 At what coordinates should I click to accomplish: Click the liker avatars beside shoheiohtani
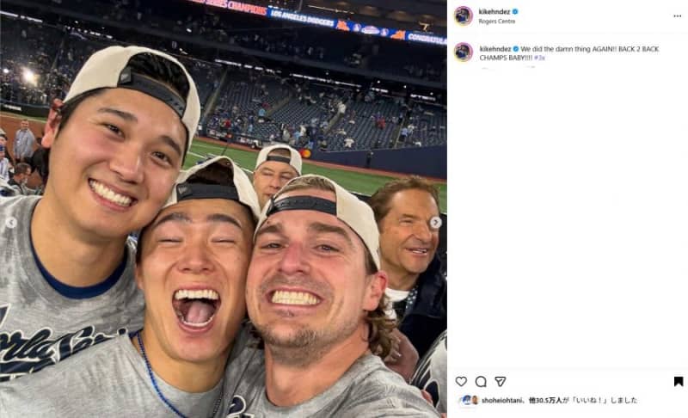469,400
